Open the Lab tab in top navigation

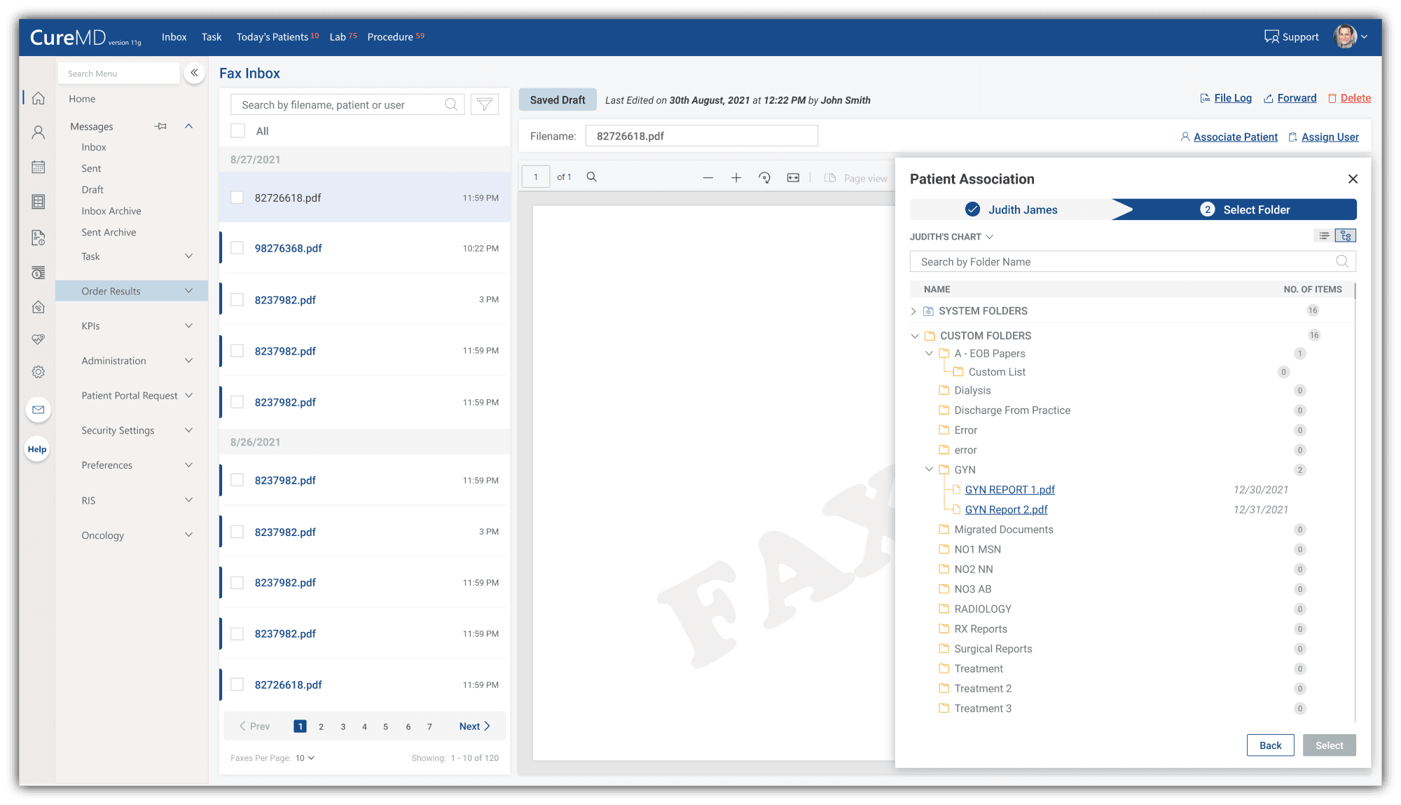point(338,37)
